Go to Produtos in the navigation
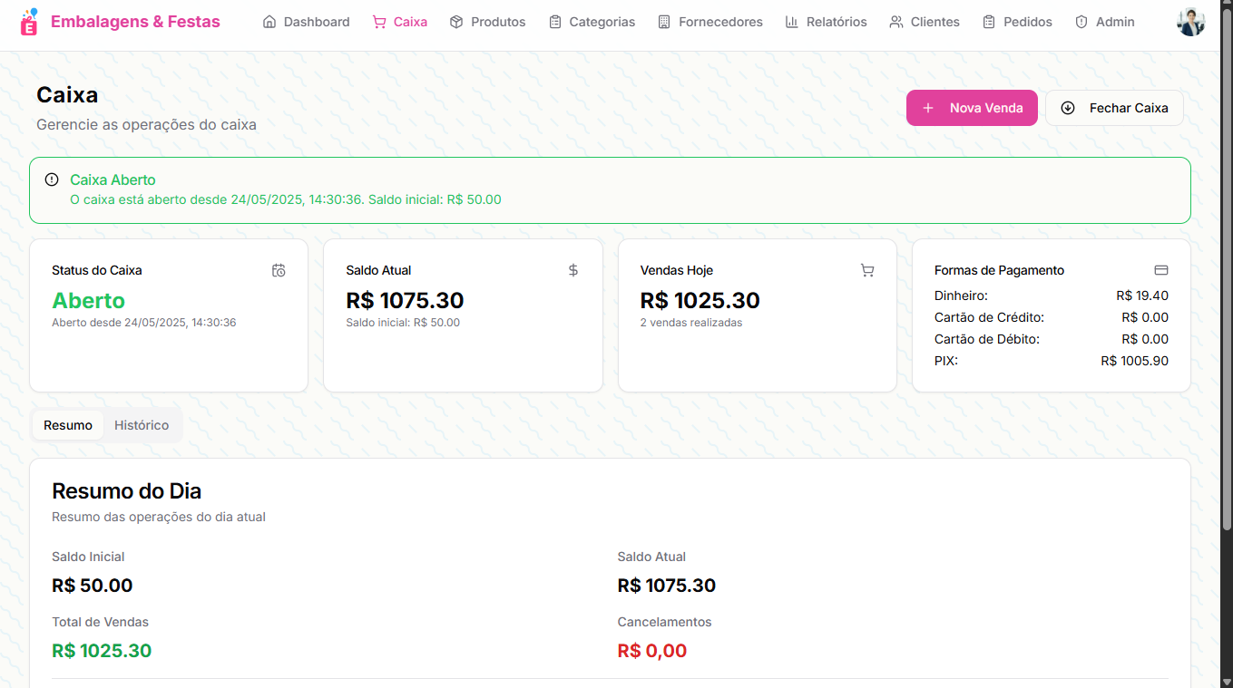This screenshot has height=688, width=1233. click(487, 22)
